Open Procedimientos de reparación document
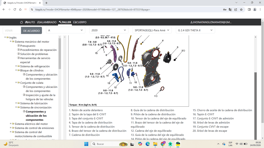 coord(38,50)
